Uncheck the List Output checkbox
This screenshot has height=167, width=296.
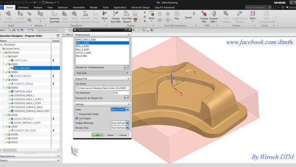(x=77, y=118)
